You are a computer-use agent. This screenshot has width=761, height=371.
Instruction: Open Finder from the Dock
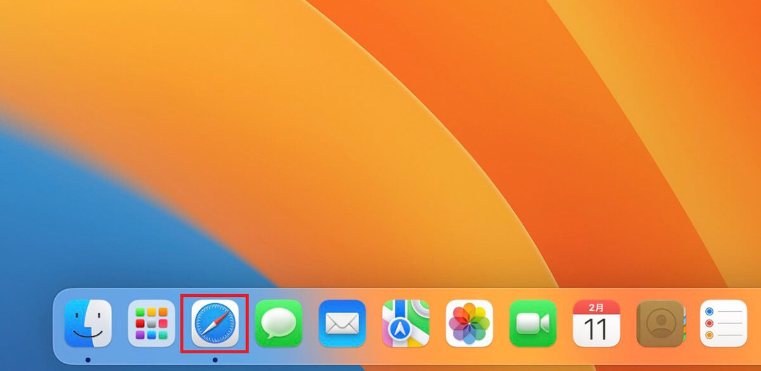pos(88,323)
